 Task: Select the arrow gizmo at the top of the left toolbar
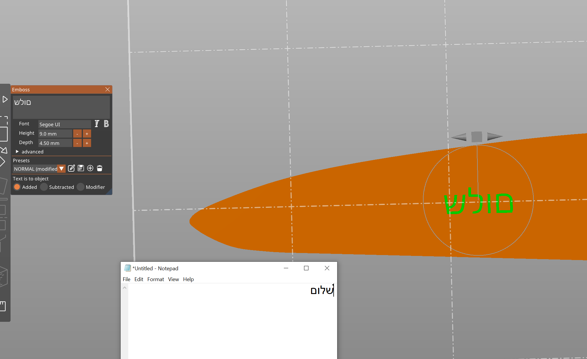tap(5, 100)
